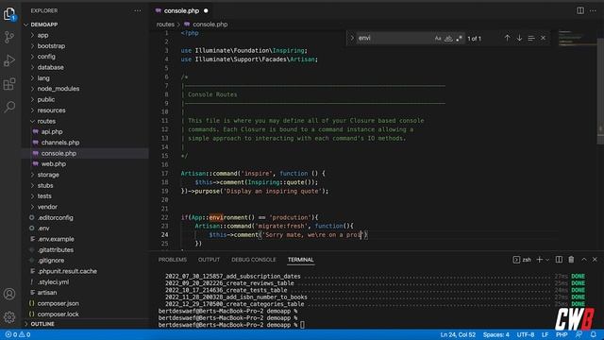Toggle Match Whole Word in find widget
This screenshot has width=604, height=340.
[448, 38]
